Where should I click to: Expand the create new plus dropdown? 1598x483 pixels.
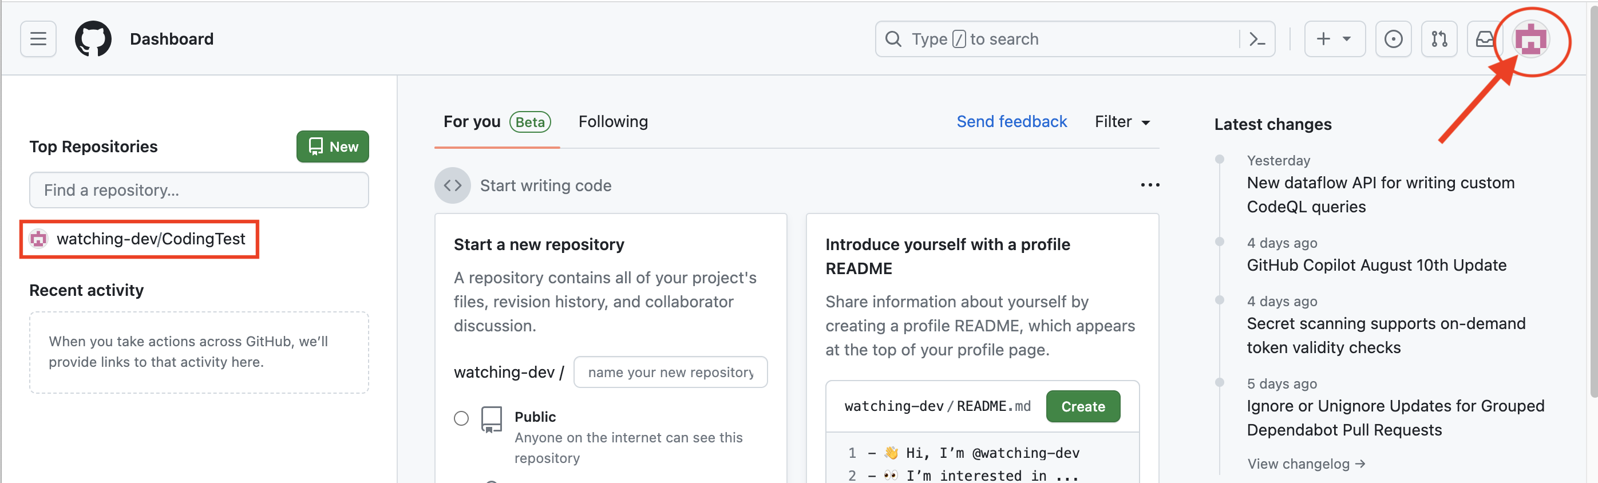point(1334,39)
